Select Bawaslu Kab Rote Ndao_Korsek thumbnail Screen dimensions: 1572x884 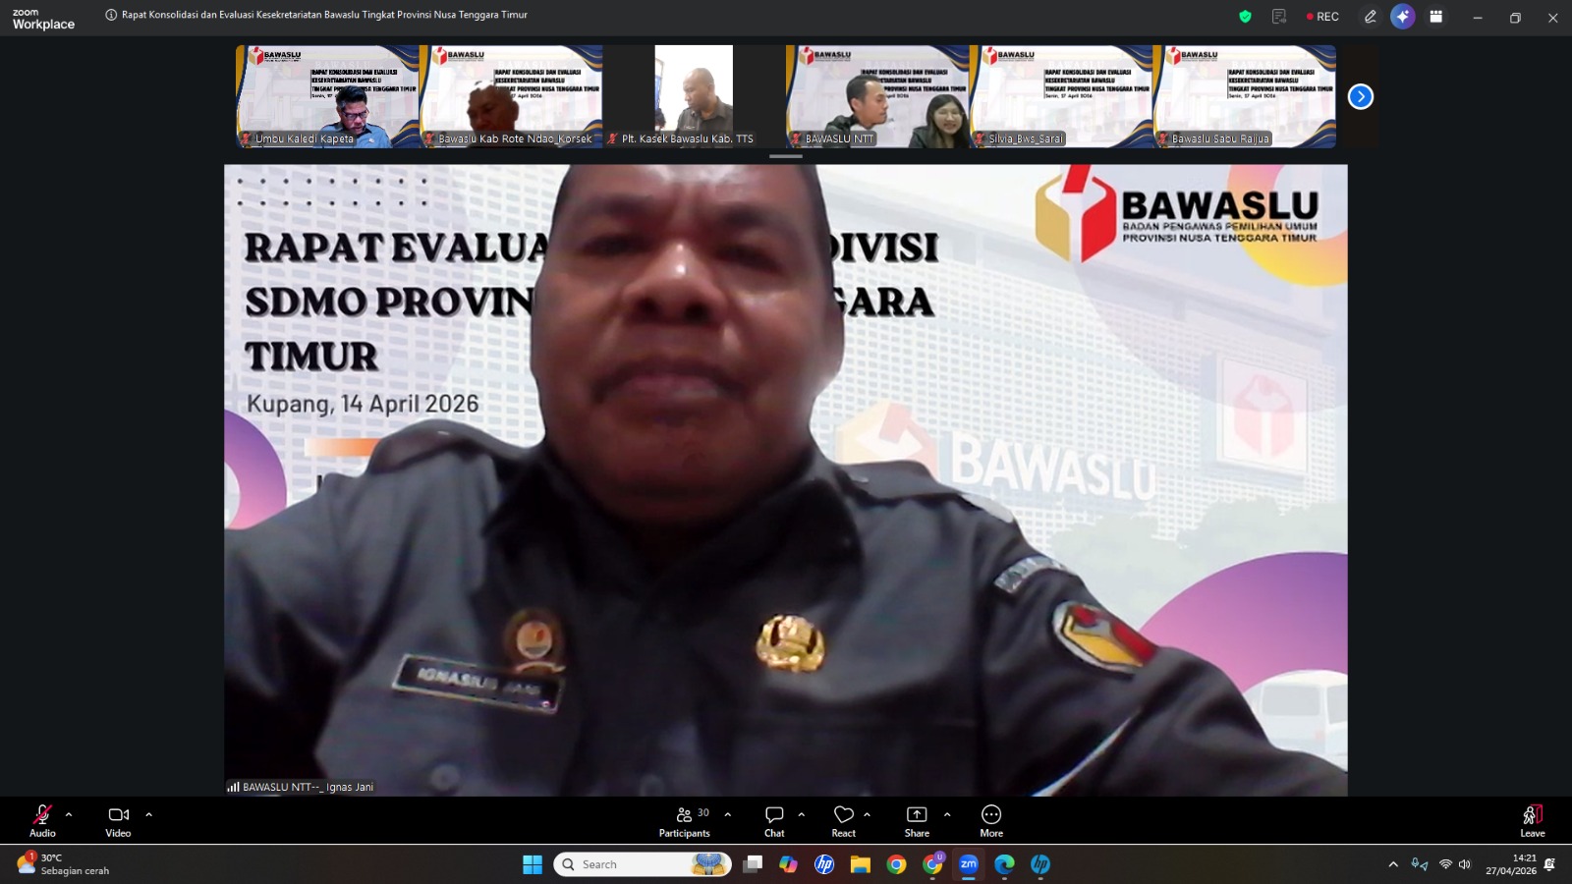(511, 96)
